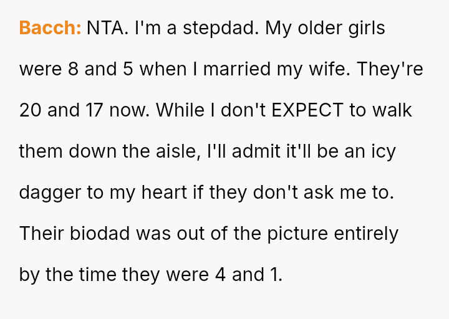The height and width of the screenshot is (319, 449).
Task: Click the capitalized word EXPECT
Action: tap(307, 110)
